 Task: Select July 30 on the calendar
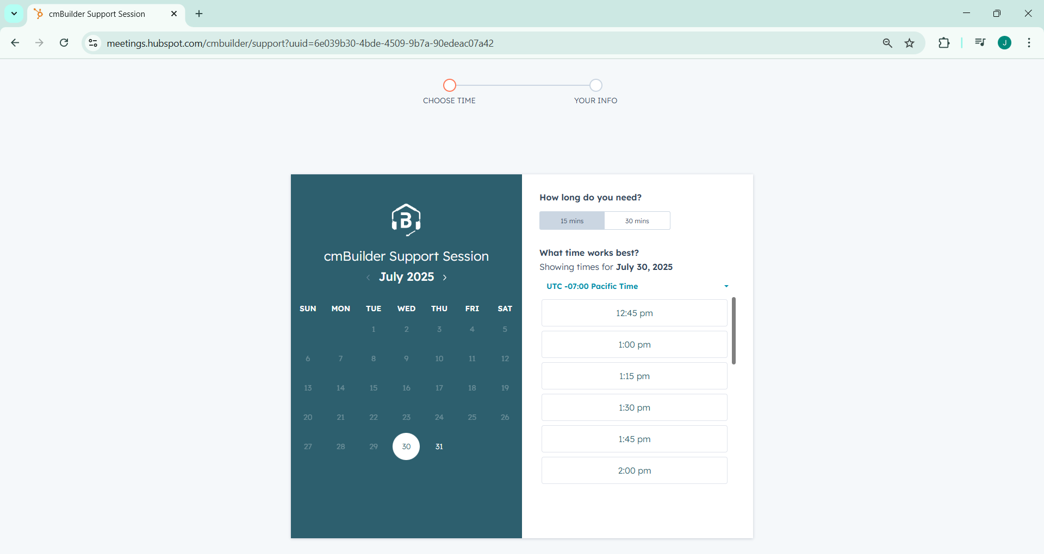coord(406,446)
